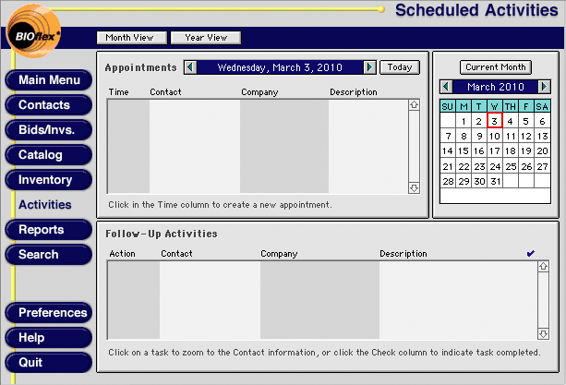
Task: Click the Follow-Up Action column header
Action: point(123,254)
